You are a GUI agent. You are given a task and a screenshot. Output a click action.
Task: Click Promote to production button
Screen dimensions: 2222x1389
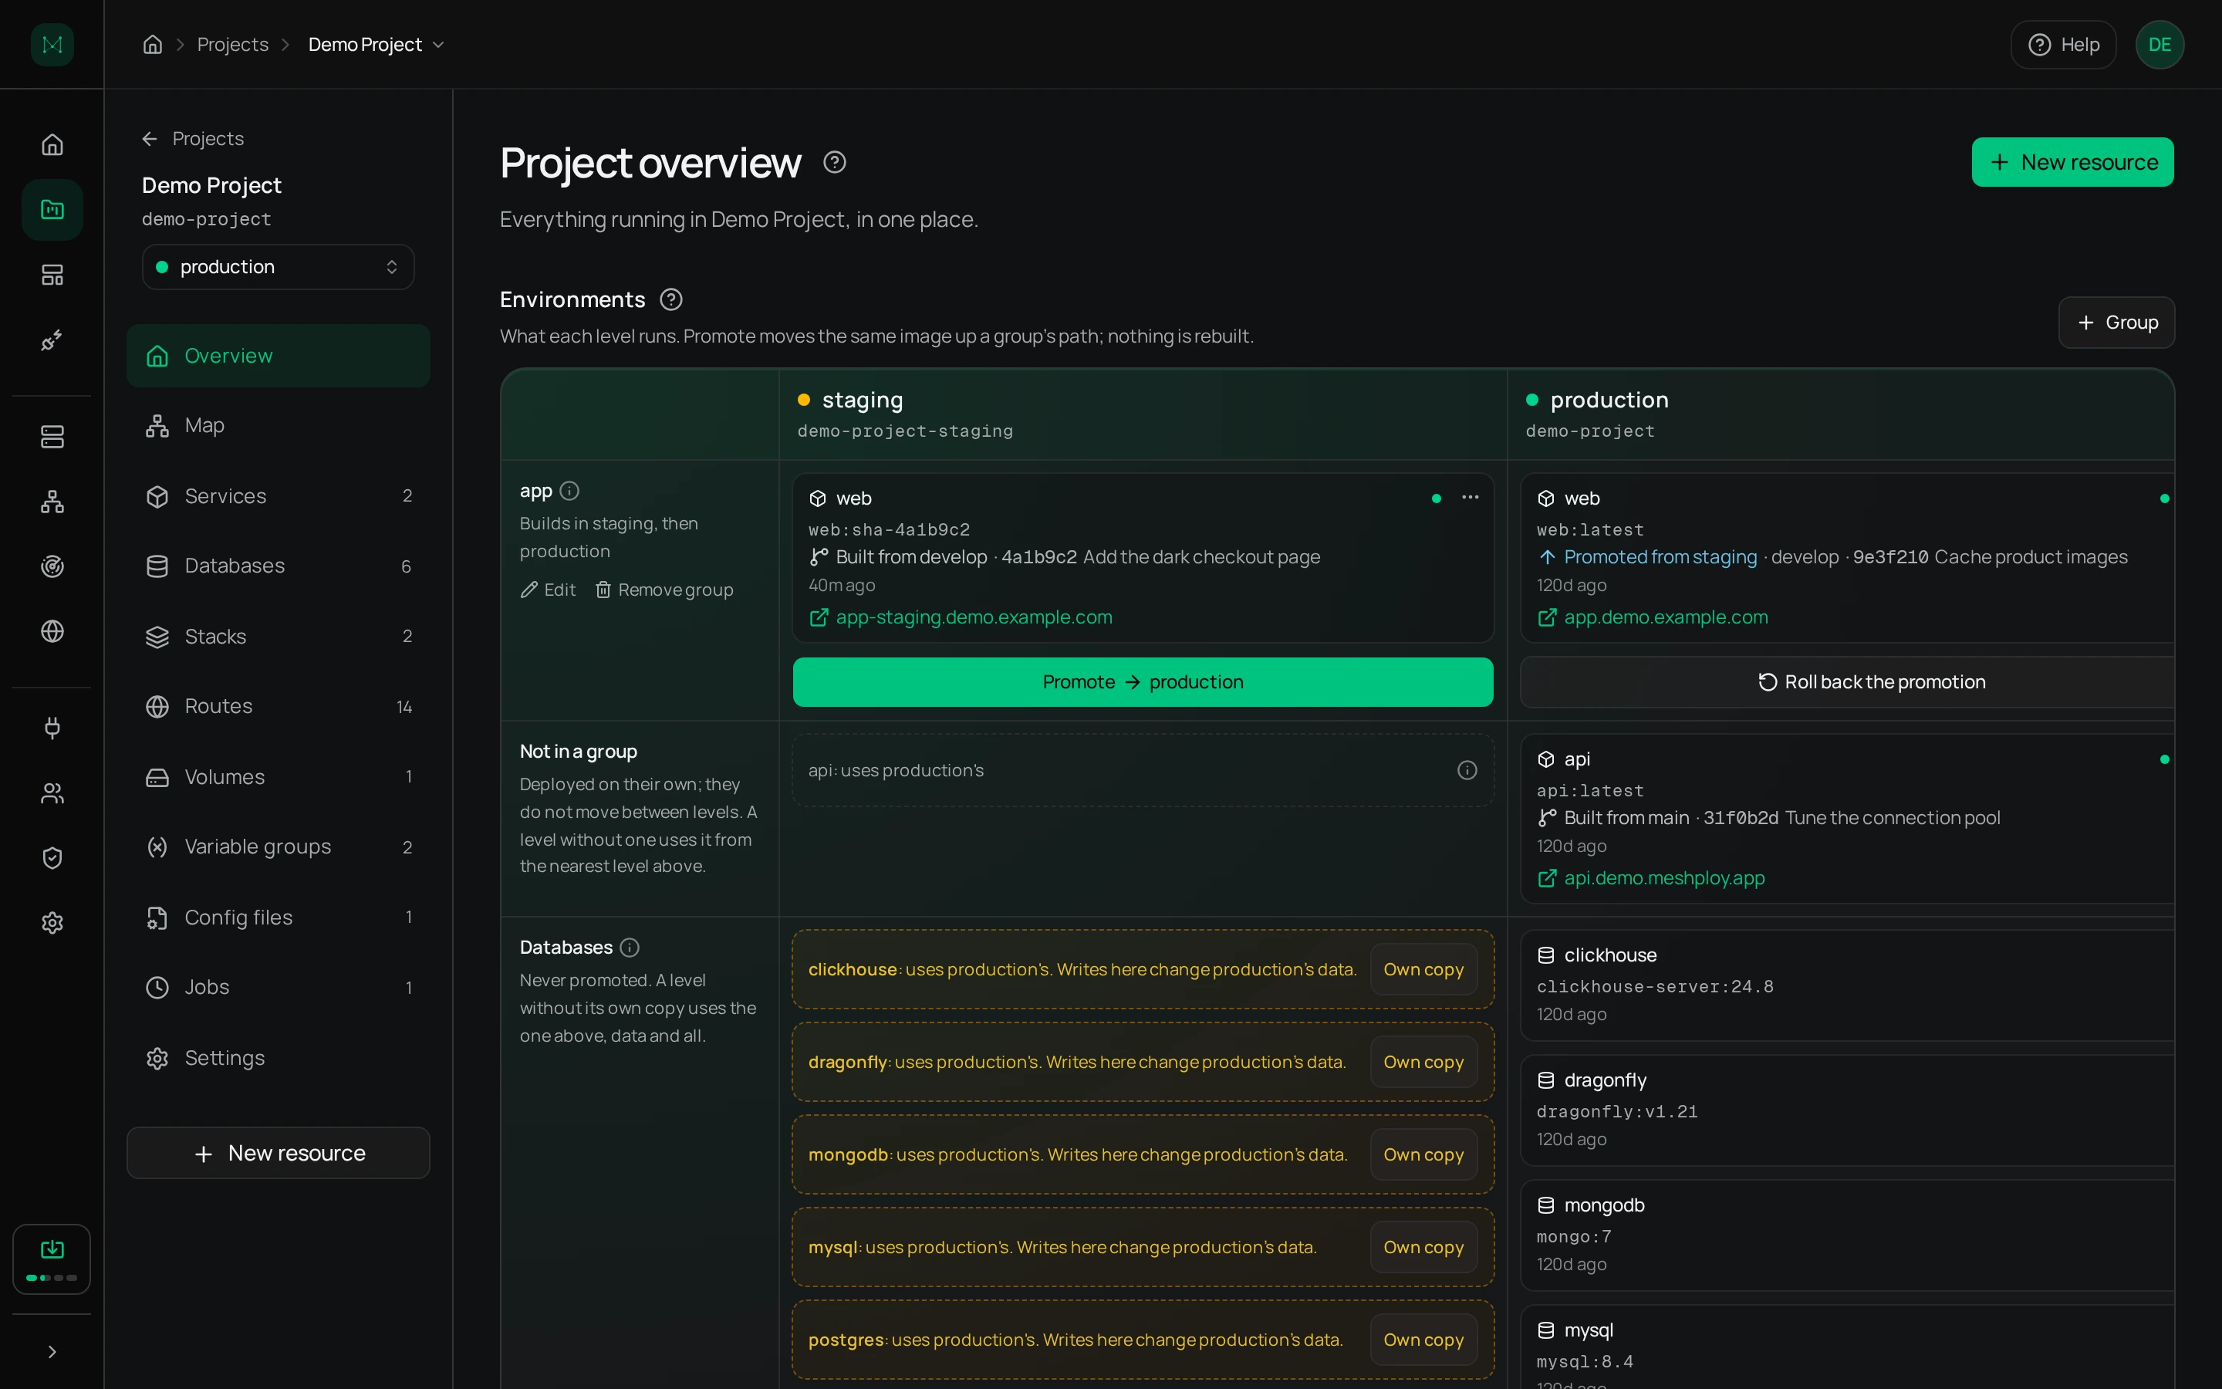pyautogui.click(x=1142, y=681)
